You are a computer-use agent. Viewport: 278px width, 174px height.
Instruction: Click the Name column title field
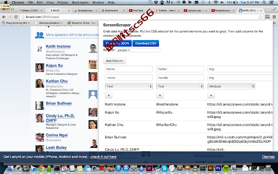(x=129, y=69)
